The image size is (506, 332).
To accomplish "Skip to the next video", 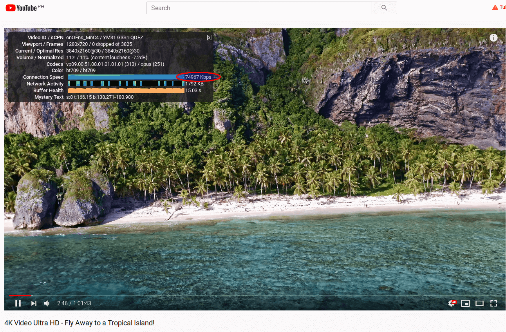I will click(x=34, y=303).
